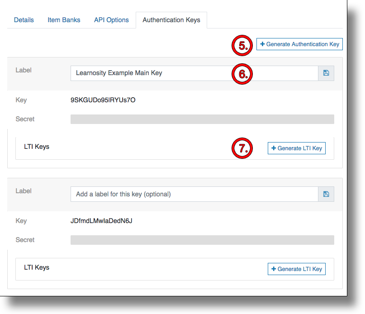Screen dimensions: 365x314
Task: Click the hidden Secret bar of the second key
Action: coord(202,240)
